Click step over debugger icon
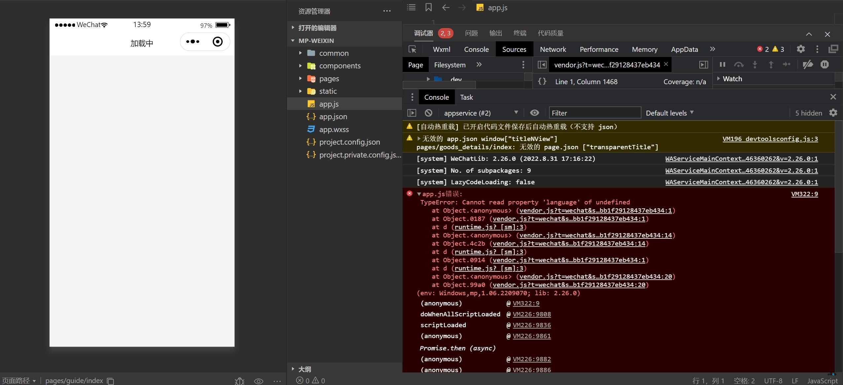Screen dimensions: 843x385 [739, 65]
